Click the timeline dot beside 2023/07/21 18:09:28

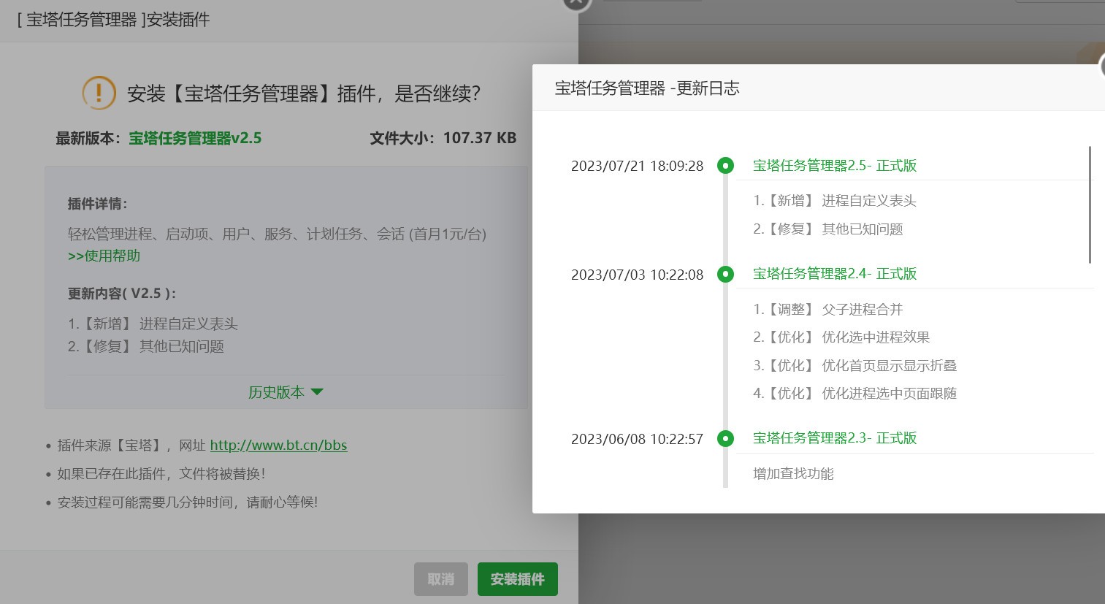click(725, 166)
